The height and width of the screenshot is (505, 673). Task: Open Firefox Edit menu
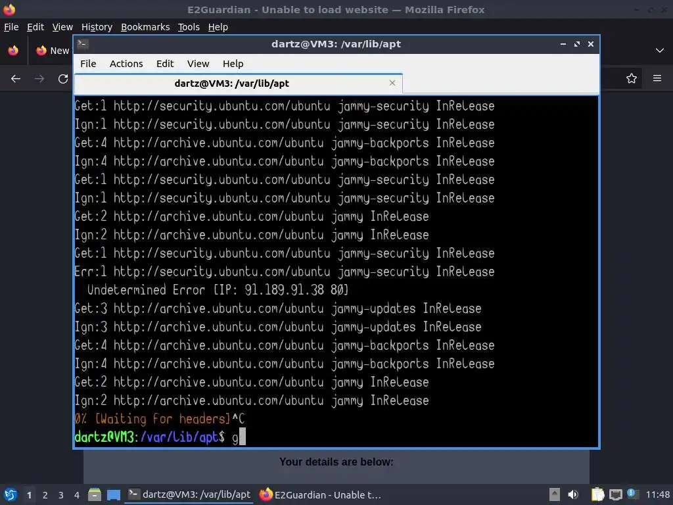tap(35, 26)
